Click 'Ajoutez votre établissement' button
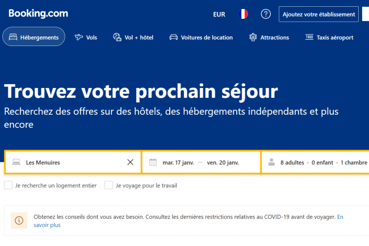 click(x=318, y=14)
